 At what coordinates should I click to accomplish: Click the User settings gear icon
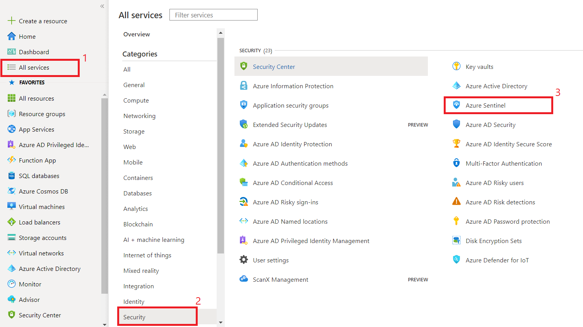click(244, 260)
